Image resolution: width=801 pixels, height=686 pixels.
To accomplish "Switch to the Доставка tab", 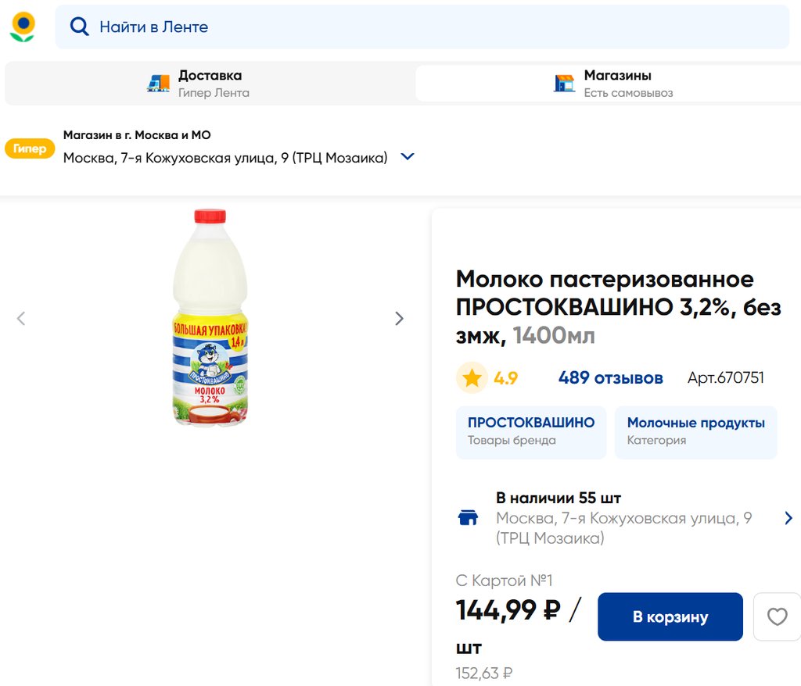I will [210, 84].
